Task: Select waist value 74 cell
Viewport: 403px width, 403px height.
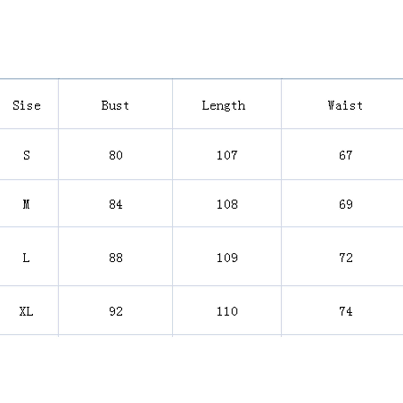Action: click(346, 312)
